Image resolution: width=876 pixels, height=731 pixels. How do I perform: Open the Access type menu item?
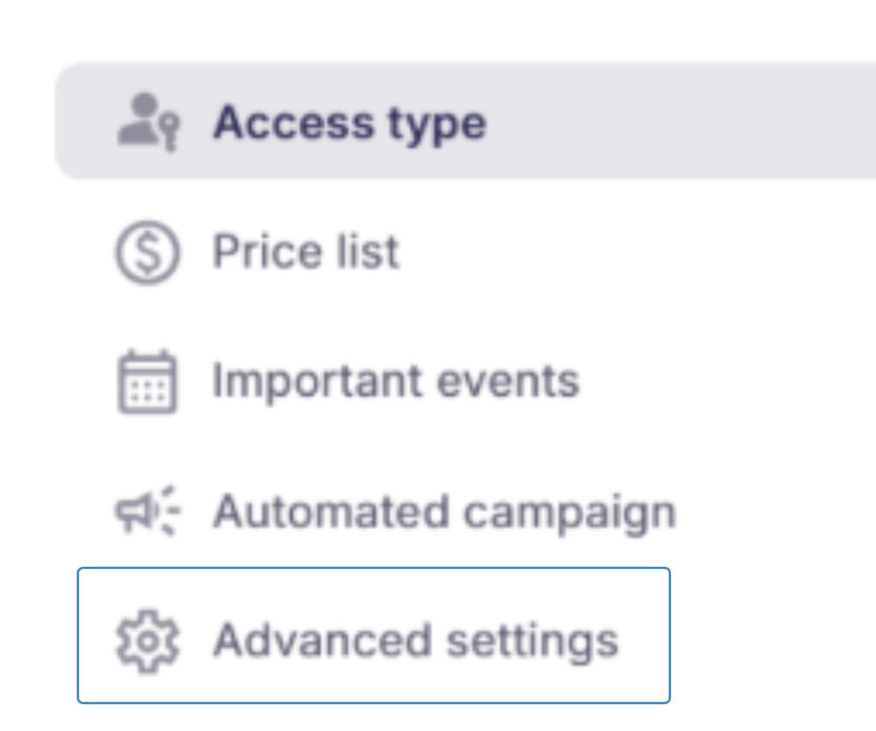coord(349,123)
